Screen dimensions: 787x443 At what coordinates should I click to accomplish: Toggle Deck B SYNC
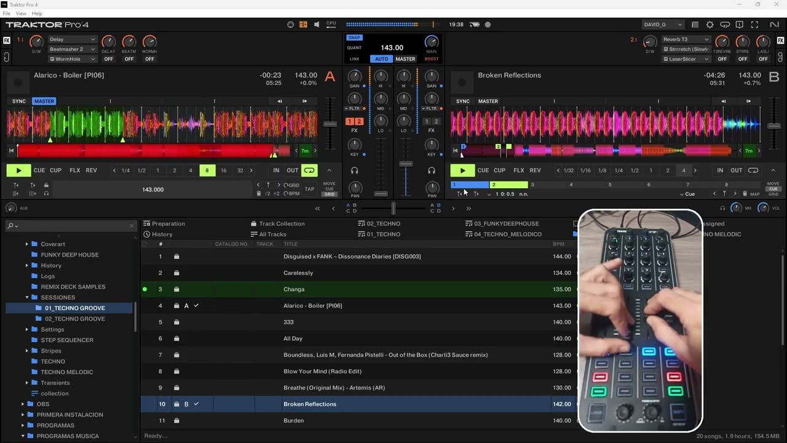463,101
